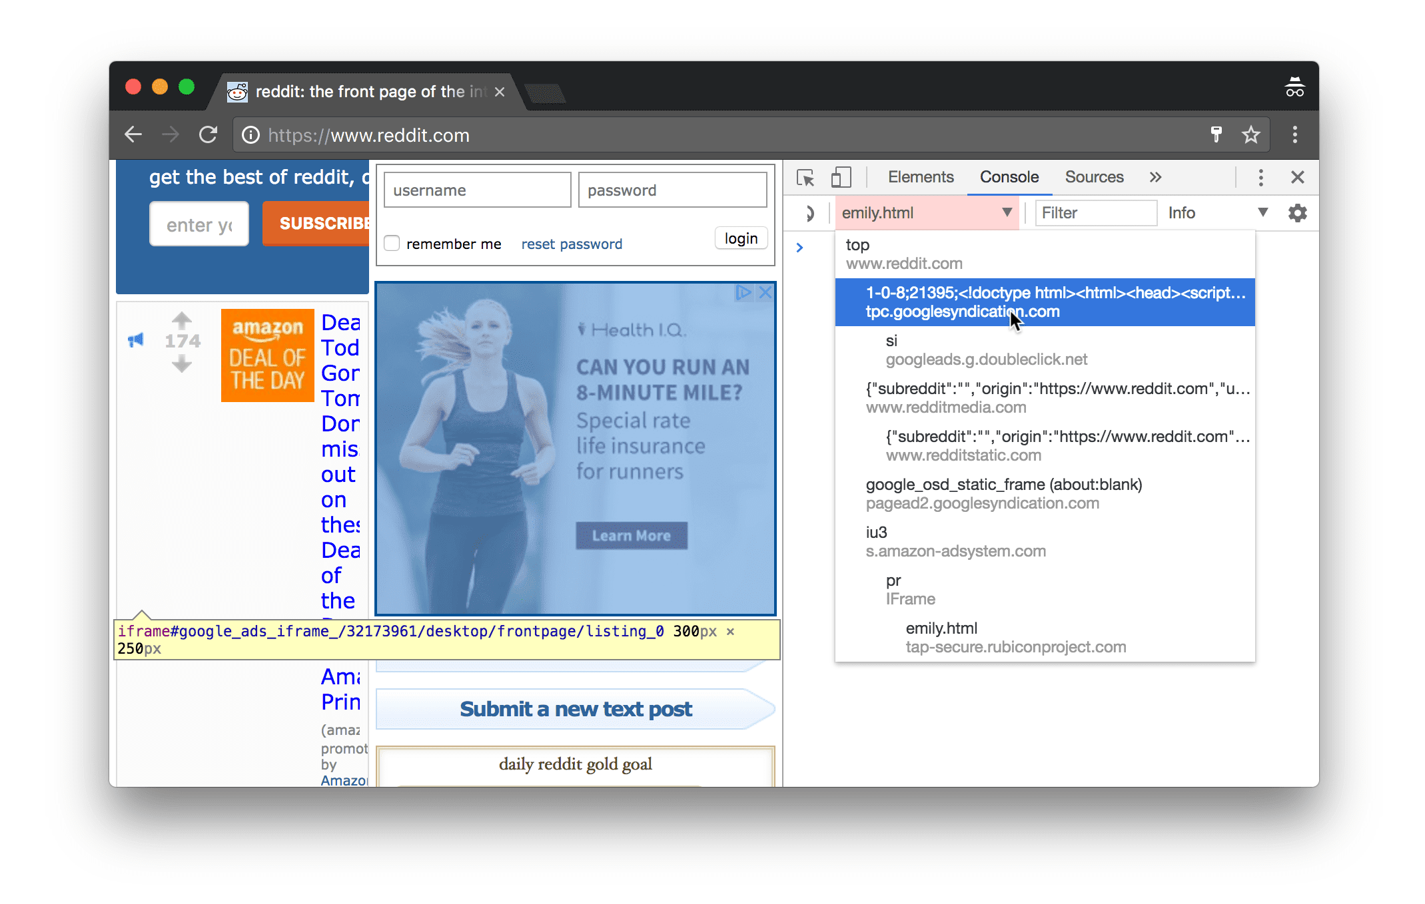Click the DevTools settings gear icon
This screenshot has height=904, width=1425.
point(1297,213)
